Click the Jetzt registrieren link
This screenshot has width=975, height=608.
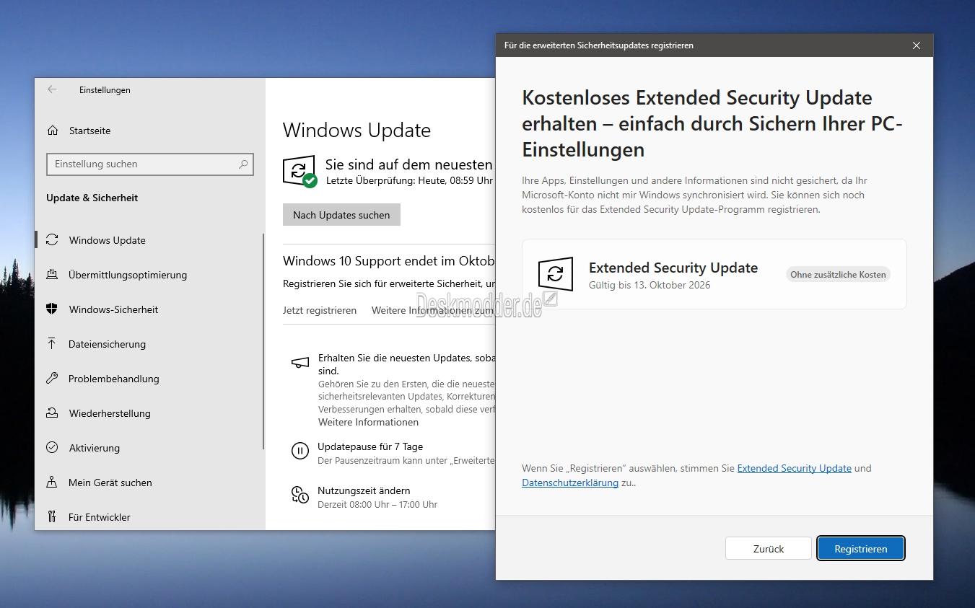point(320,310)
